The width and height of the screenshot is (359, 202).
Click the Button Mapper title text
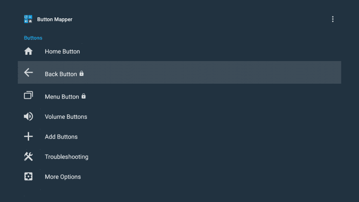[55, 19]
